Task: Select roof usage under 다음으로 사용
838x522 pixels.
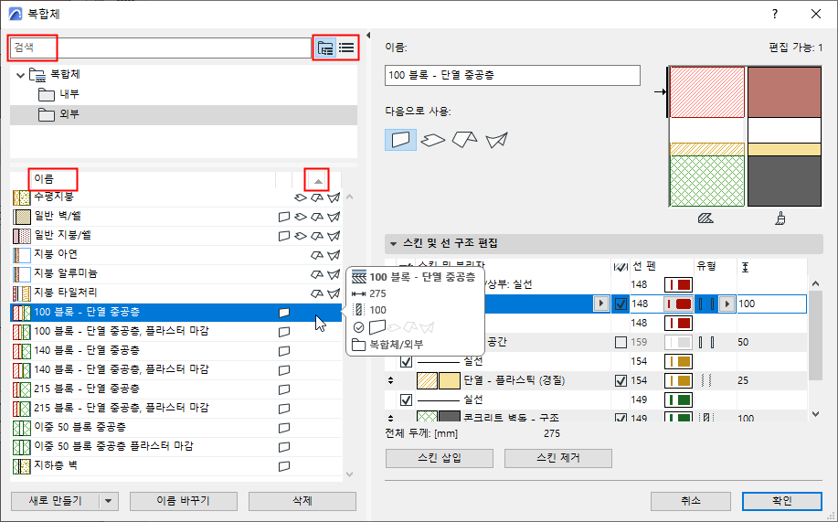Action: click(464, 140)
